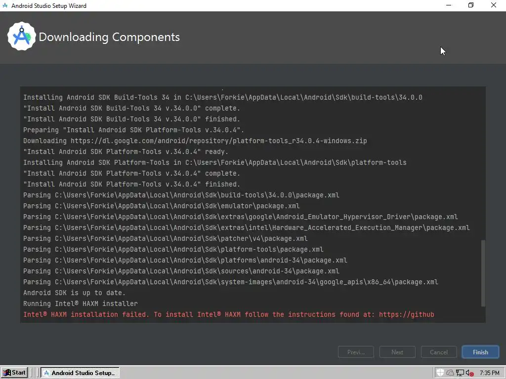The width and height of the screenshot is (506, 379).
Task: Click the sources\android-34 package.xml parsing line
Action: tap(181, 271)
